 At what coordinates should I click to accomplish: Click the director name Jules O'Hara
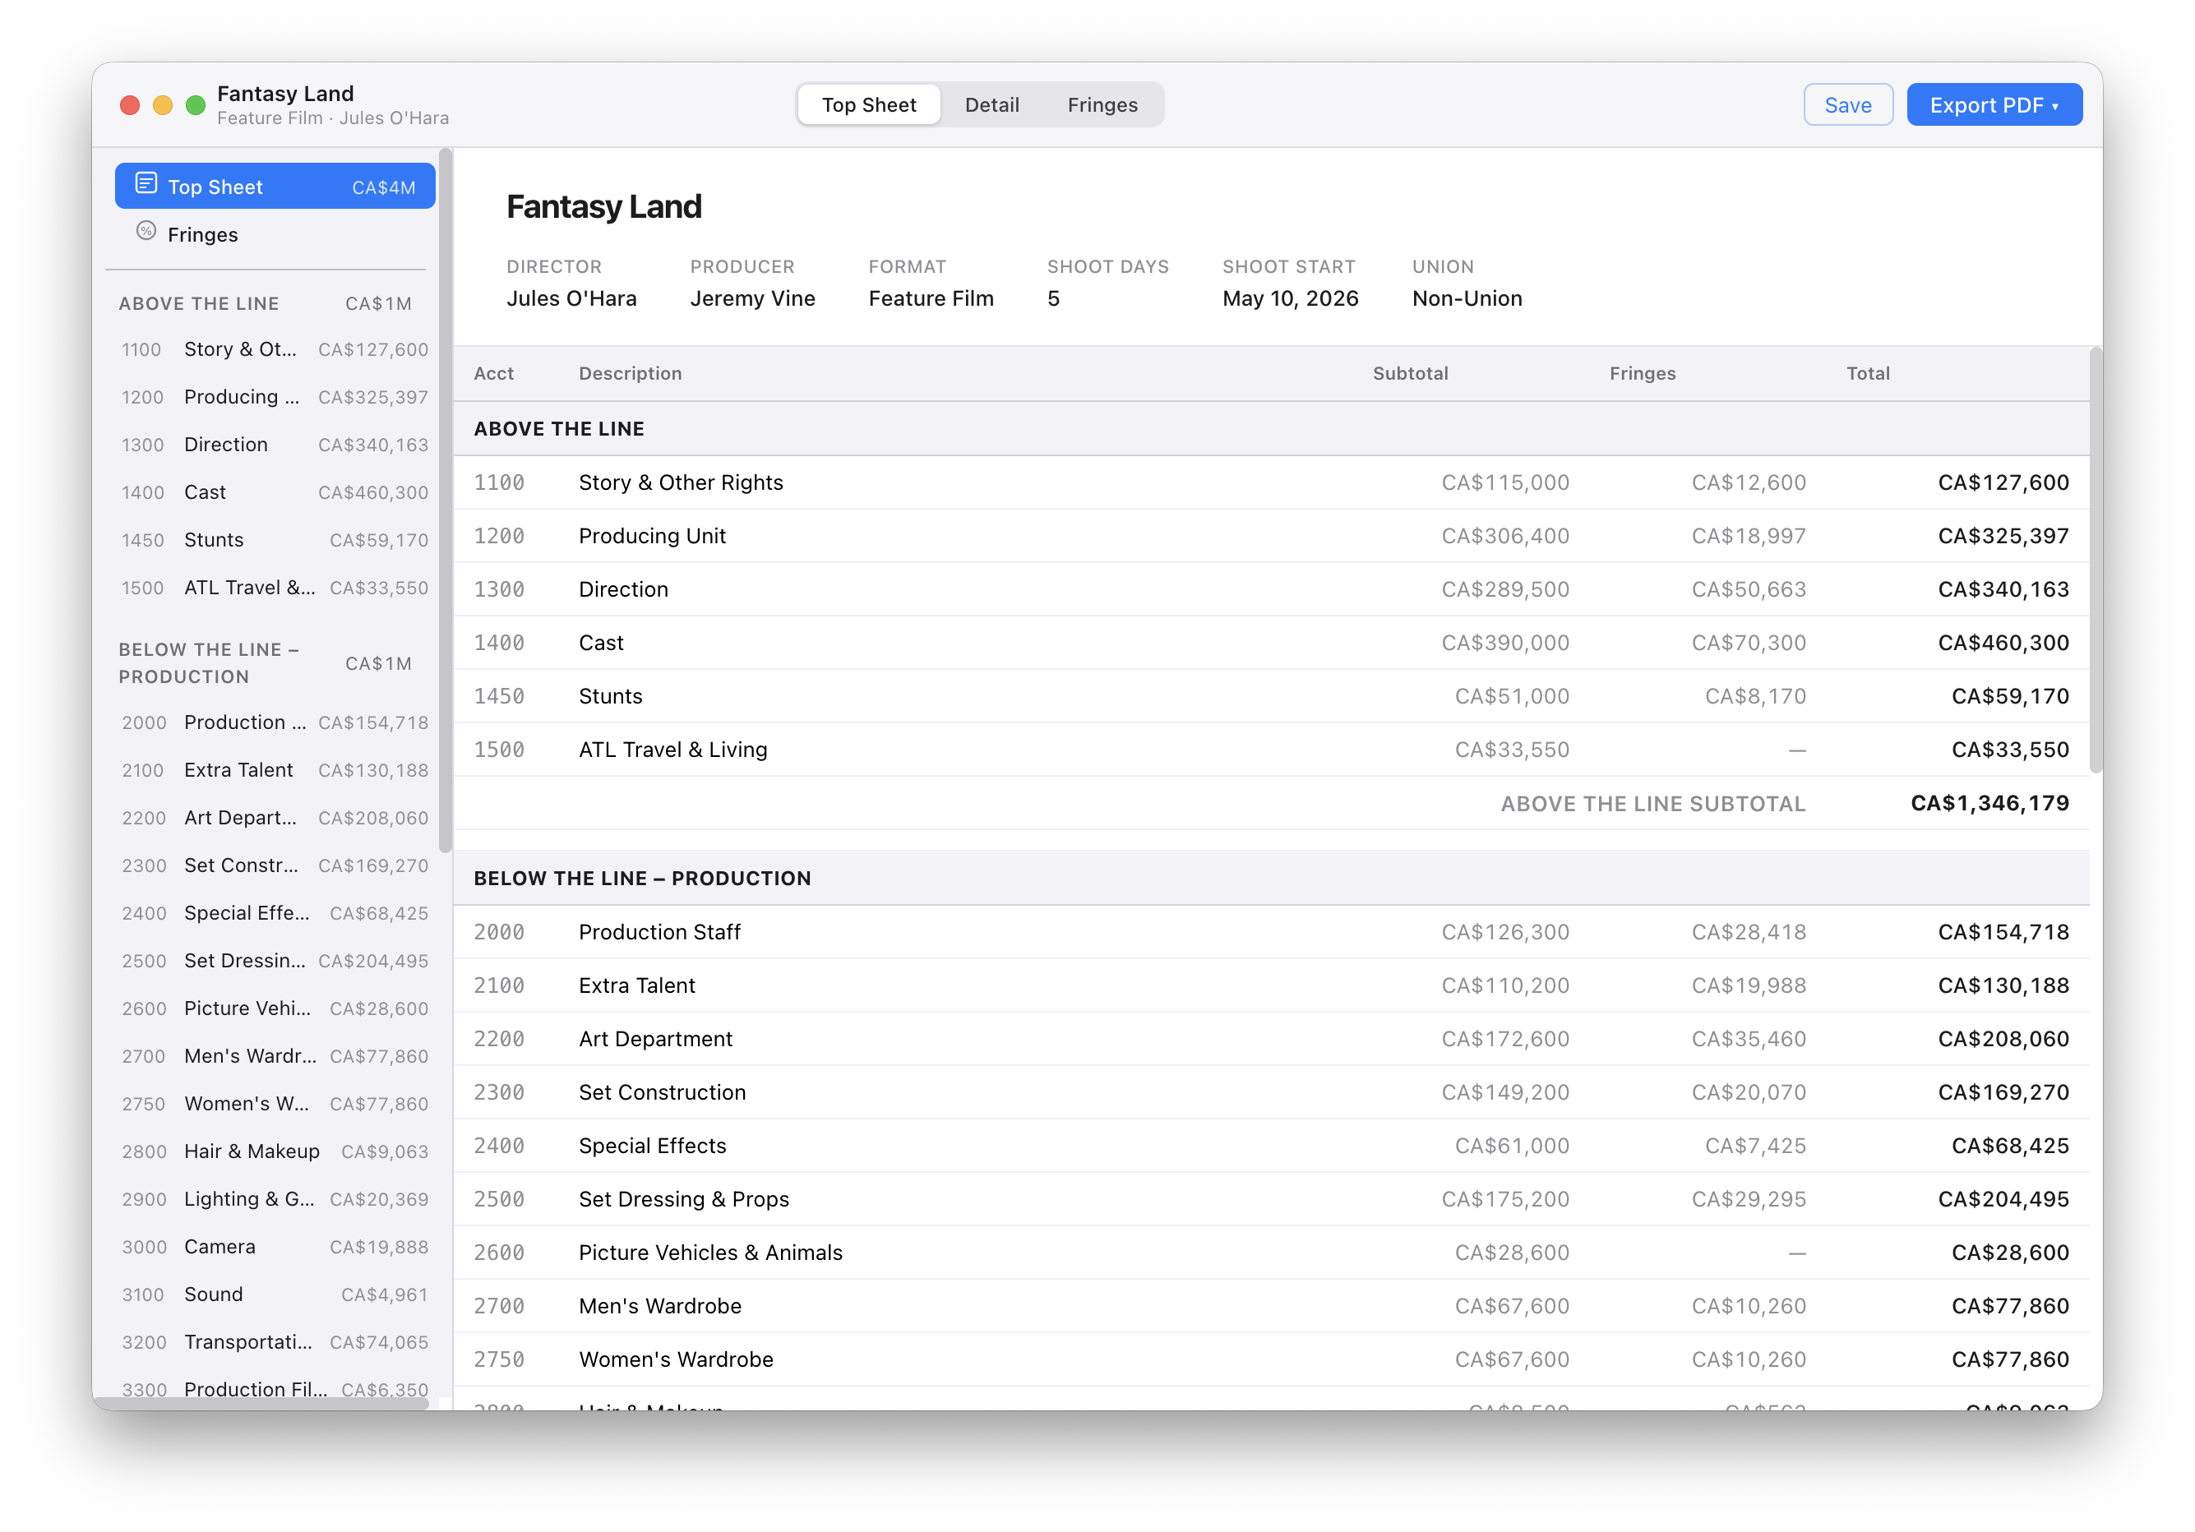point(571,299)
